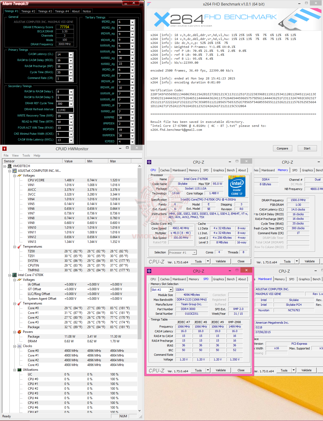Collapse the Intel Core i7 6700K node
This screenshot has height=421, width=323.
[10, 275]
